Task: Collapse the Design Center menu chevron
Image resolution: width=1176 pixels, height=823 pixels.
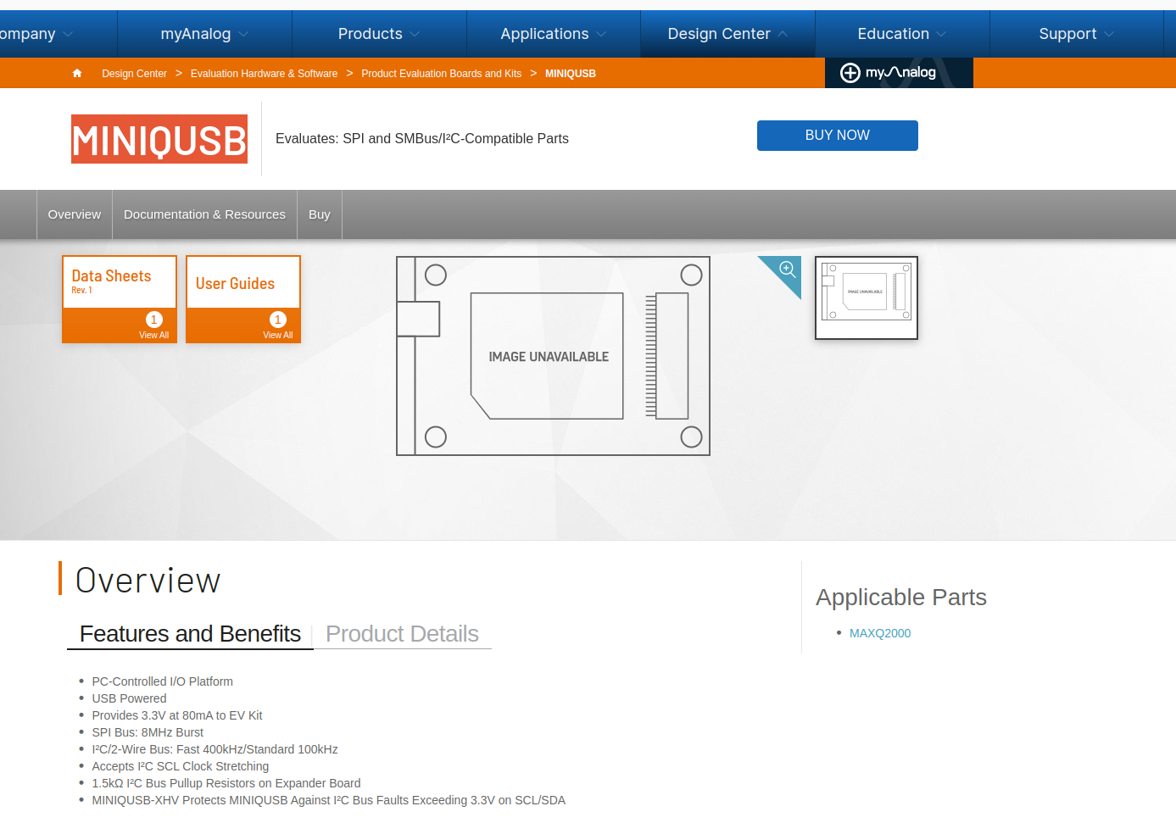Action: 783,35
